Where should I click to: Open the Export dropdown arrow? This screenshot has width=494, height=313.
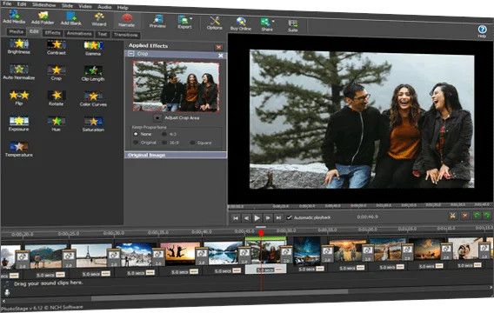(191, 19)
